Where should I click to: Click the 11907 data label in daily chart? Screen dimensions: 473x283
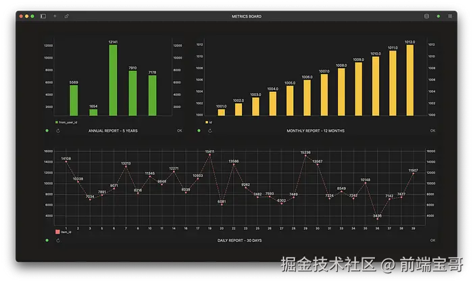click(x=414, y=170)
